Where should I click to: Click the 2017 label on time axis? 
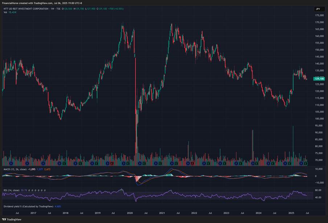coord(33,213)
